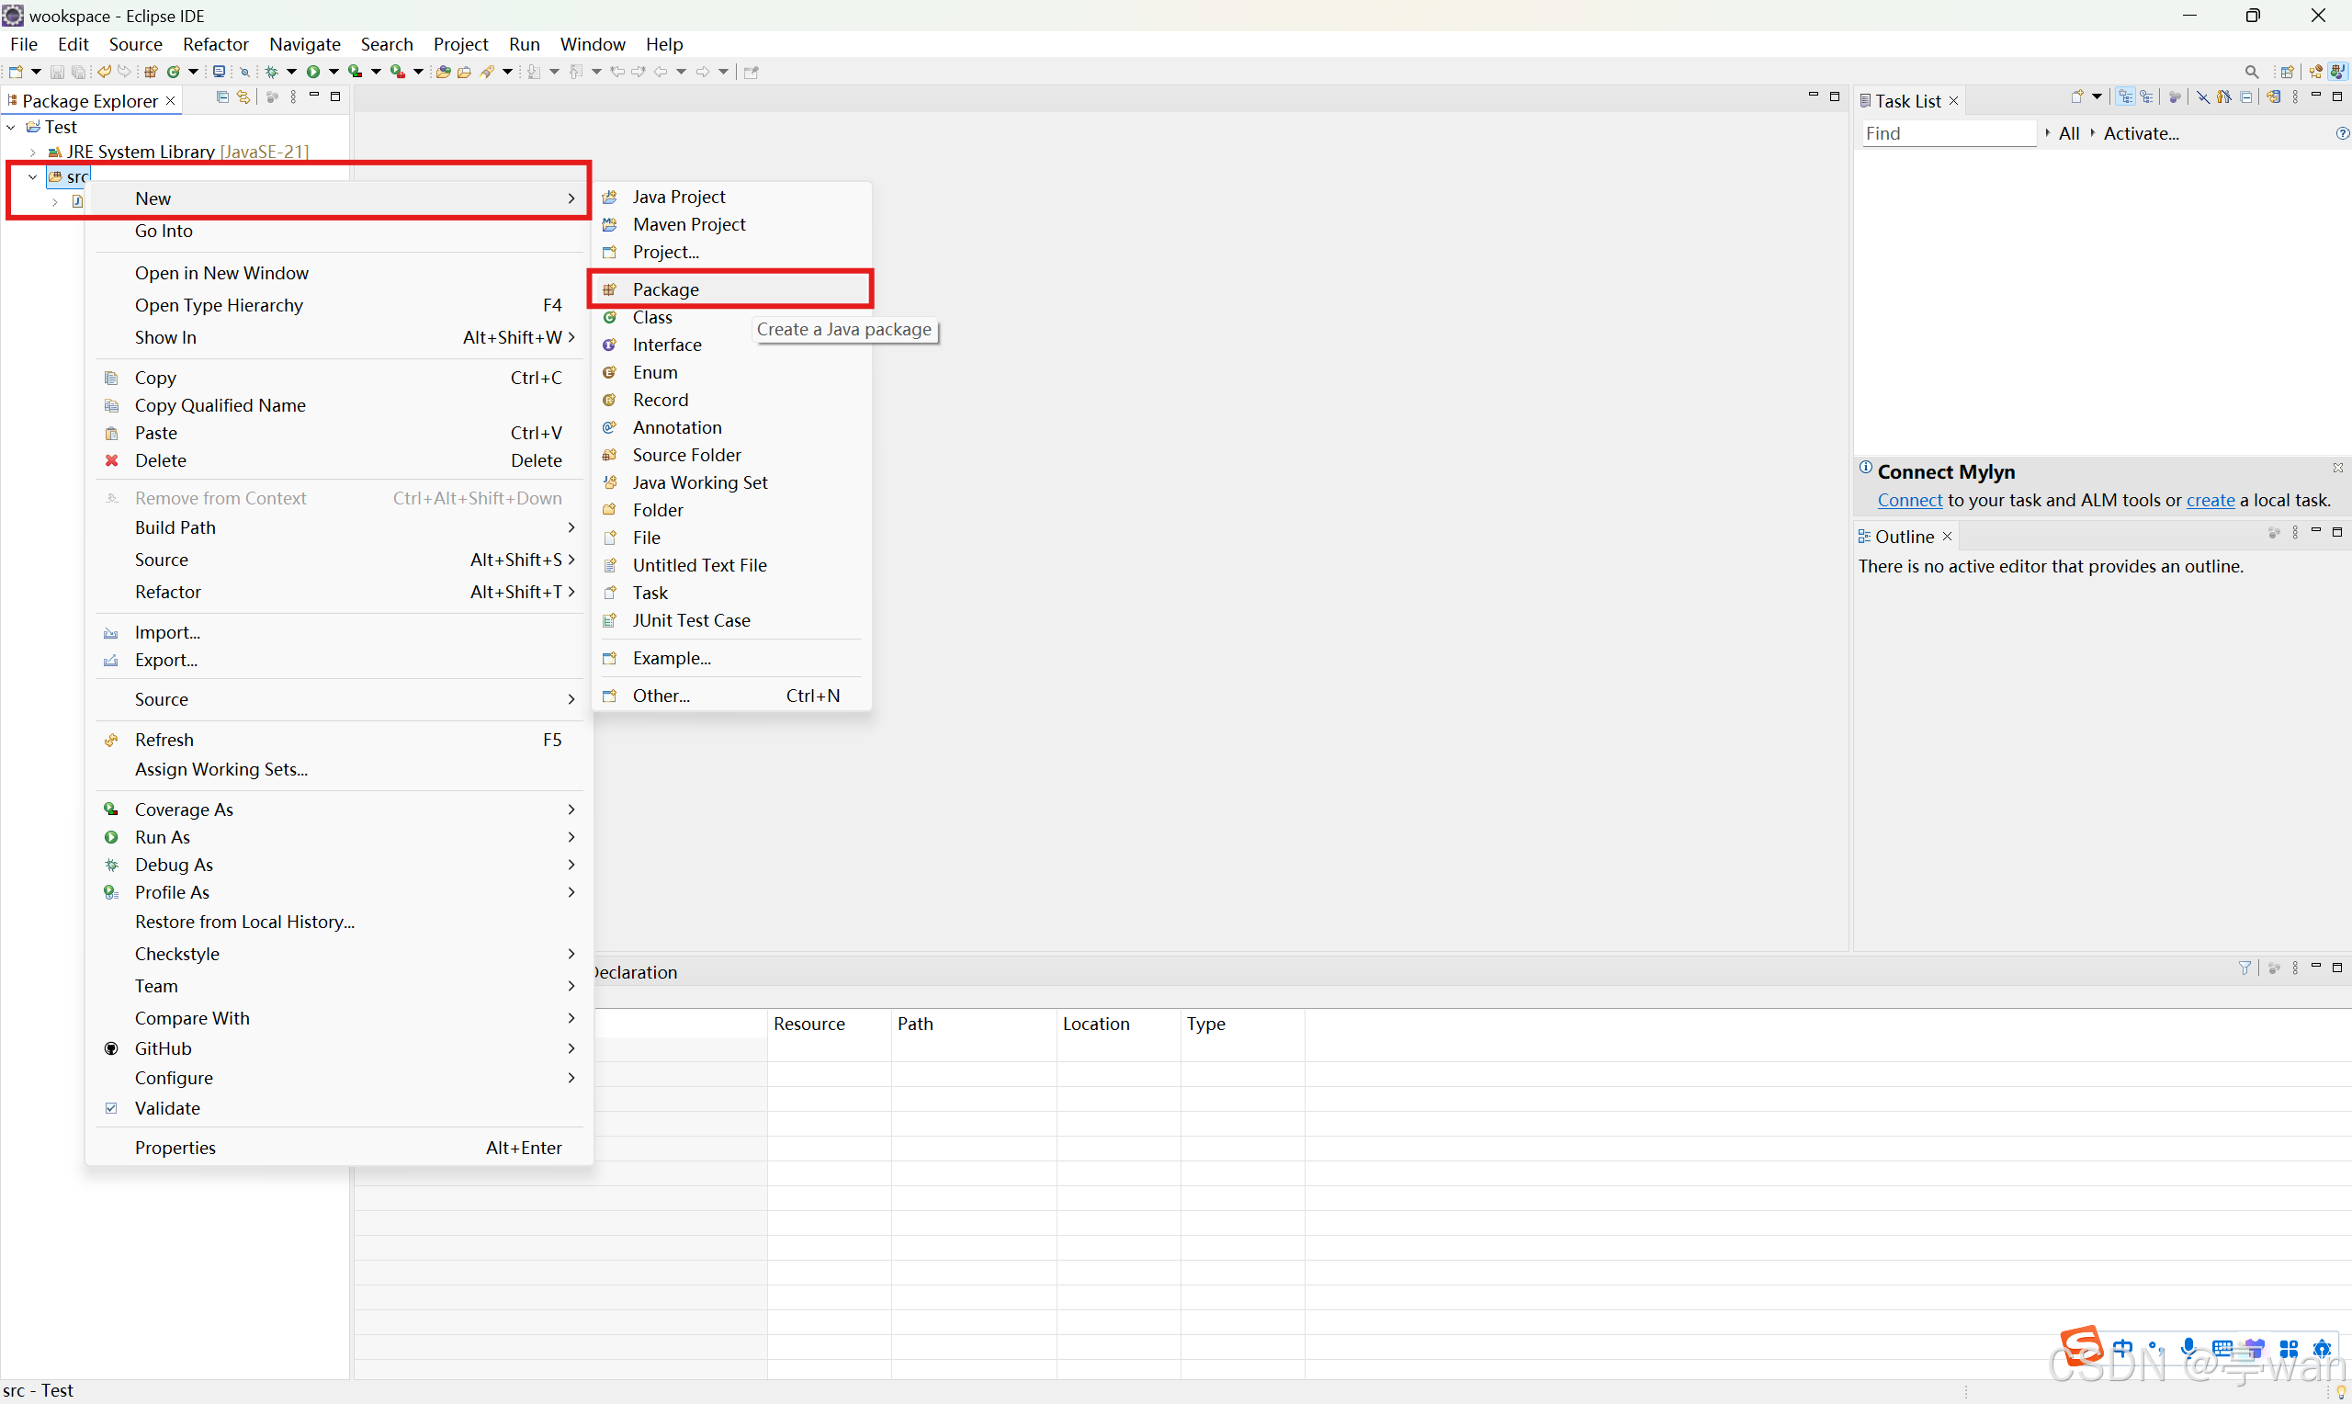Click the New Java Package toolbar icon
The height and width of the screenshot is (1404, 2352).
(x=151, y=72)
